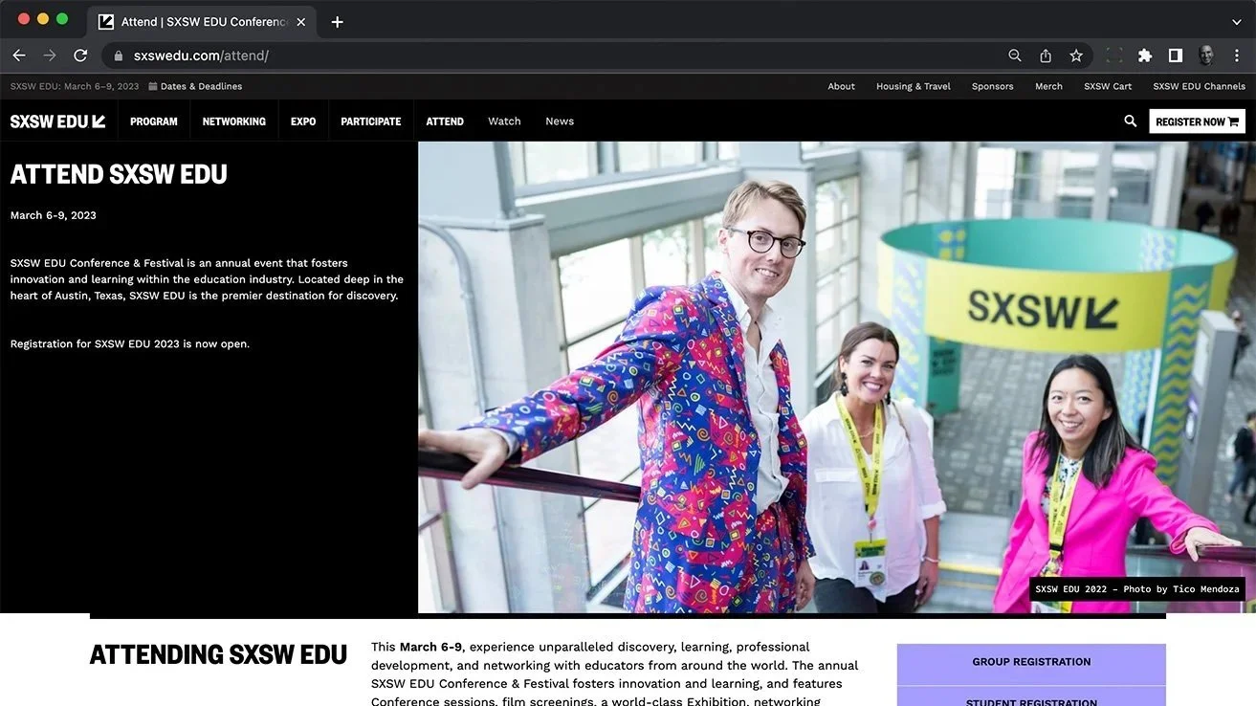This screenshot has height=706, width=1256.
Task: Open the site search magnifier icon
Action: click(x=1130, y=121)
